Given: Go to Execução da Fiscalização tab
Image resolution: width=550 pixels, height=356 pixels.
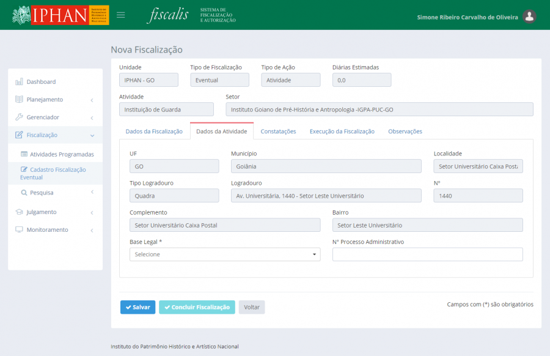Looking at the screenshot, I should tap(342, 132).
